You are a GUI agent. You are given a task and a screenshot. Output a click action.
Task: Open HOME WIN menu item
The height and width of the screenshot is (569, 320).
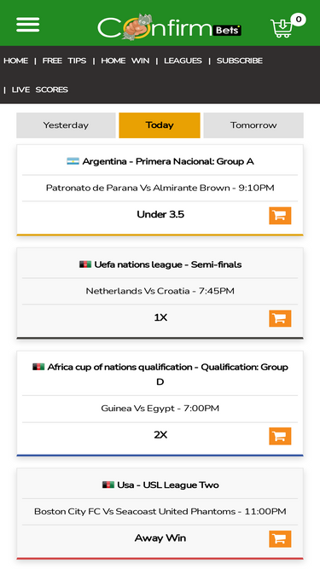pos(125,61)
